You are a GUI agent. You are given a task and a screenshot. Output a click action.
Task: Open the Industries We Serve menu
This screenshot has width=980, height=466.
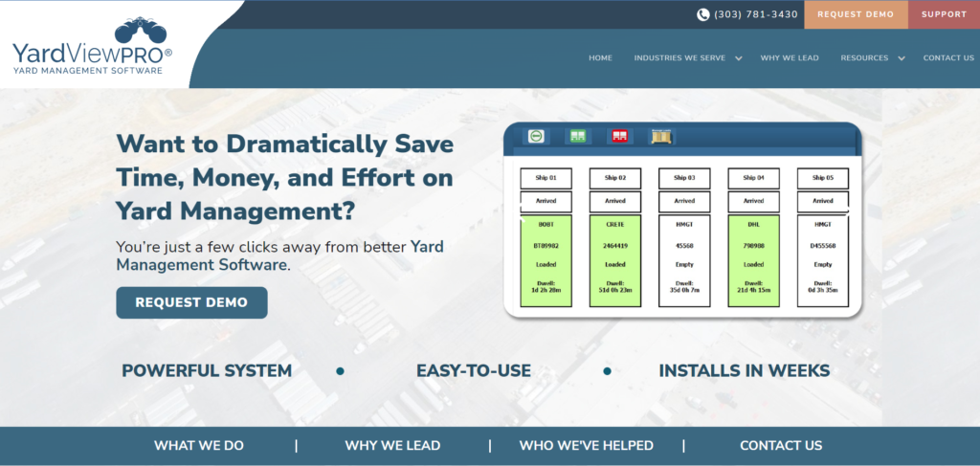click(680, 58)
